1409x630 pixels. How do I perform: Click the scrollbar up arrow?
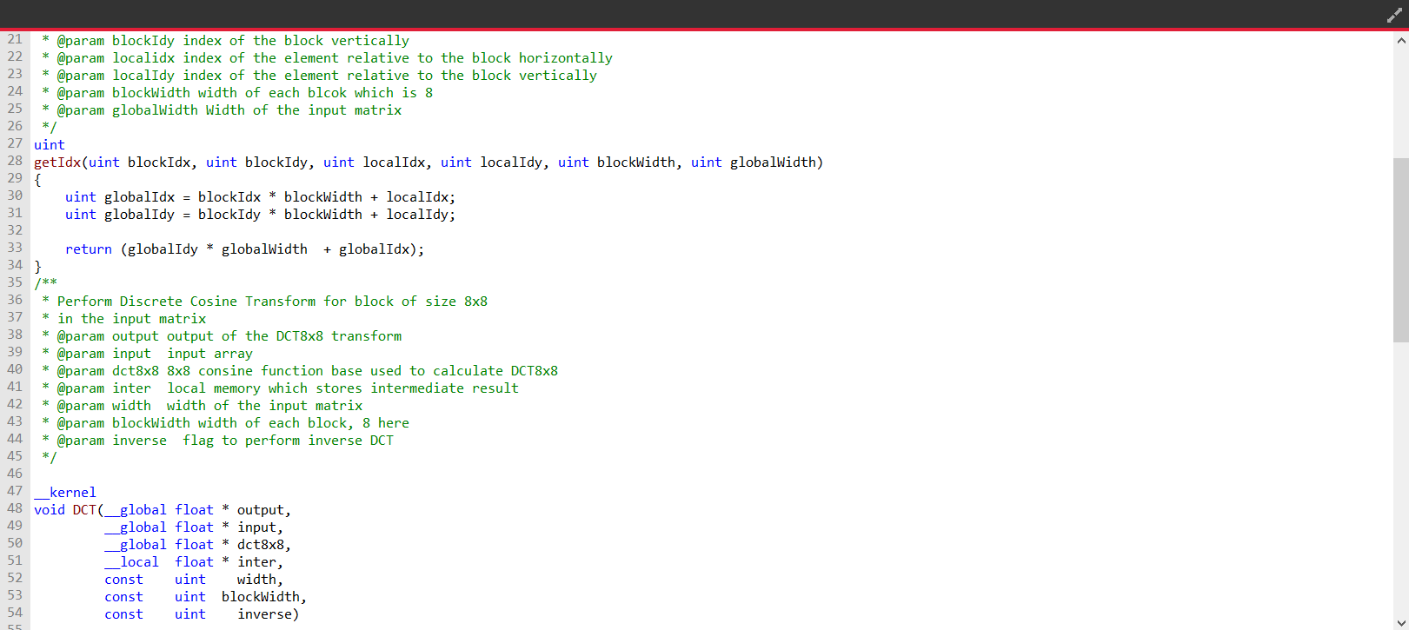[1400, 41]
